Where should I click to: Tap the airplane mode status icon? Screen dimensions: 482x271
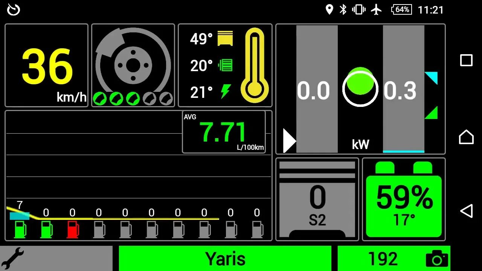pyautogui.click(x=376, y=9)
